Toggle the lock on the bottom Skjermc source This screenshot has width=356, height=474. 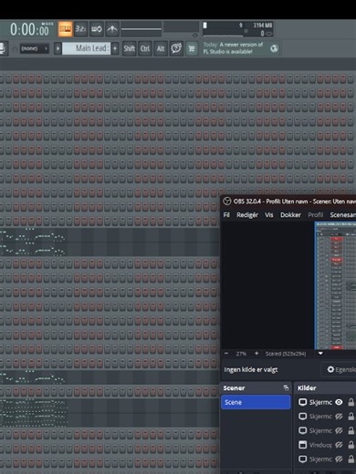[351, 459]
